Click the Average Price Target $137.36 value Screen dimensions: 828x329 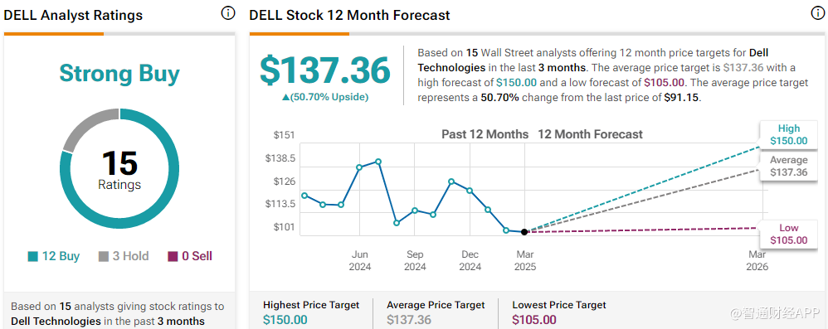[409, 320]
